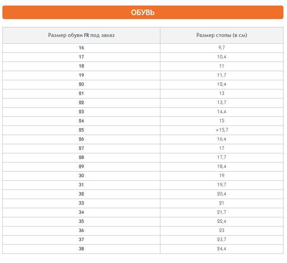Select the 13,7 foot size cell

(x=222, y=102)
